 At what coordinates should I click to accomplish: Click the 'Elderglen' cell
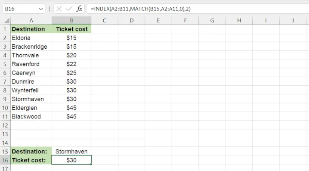click(31, 108)
